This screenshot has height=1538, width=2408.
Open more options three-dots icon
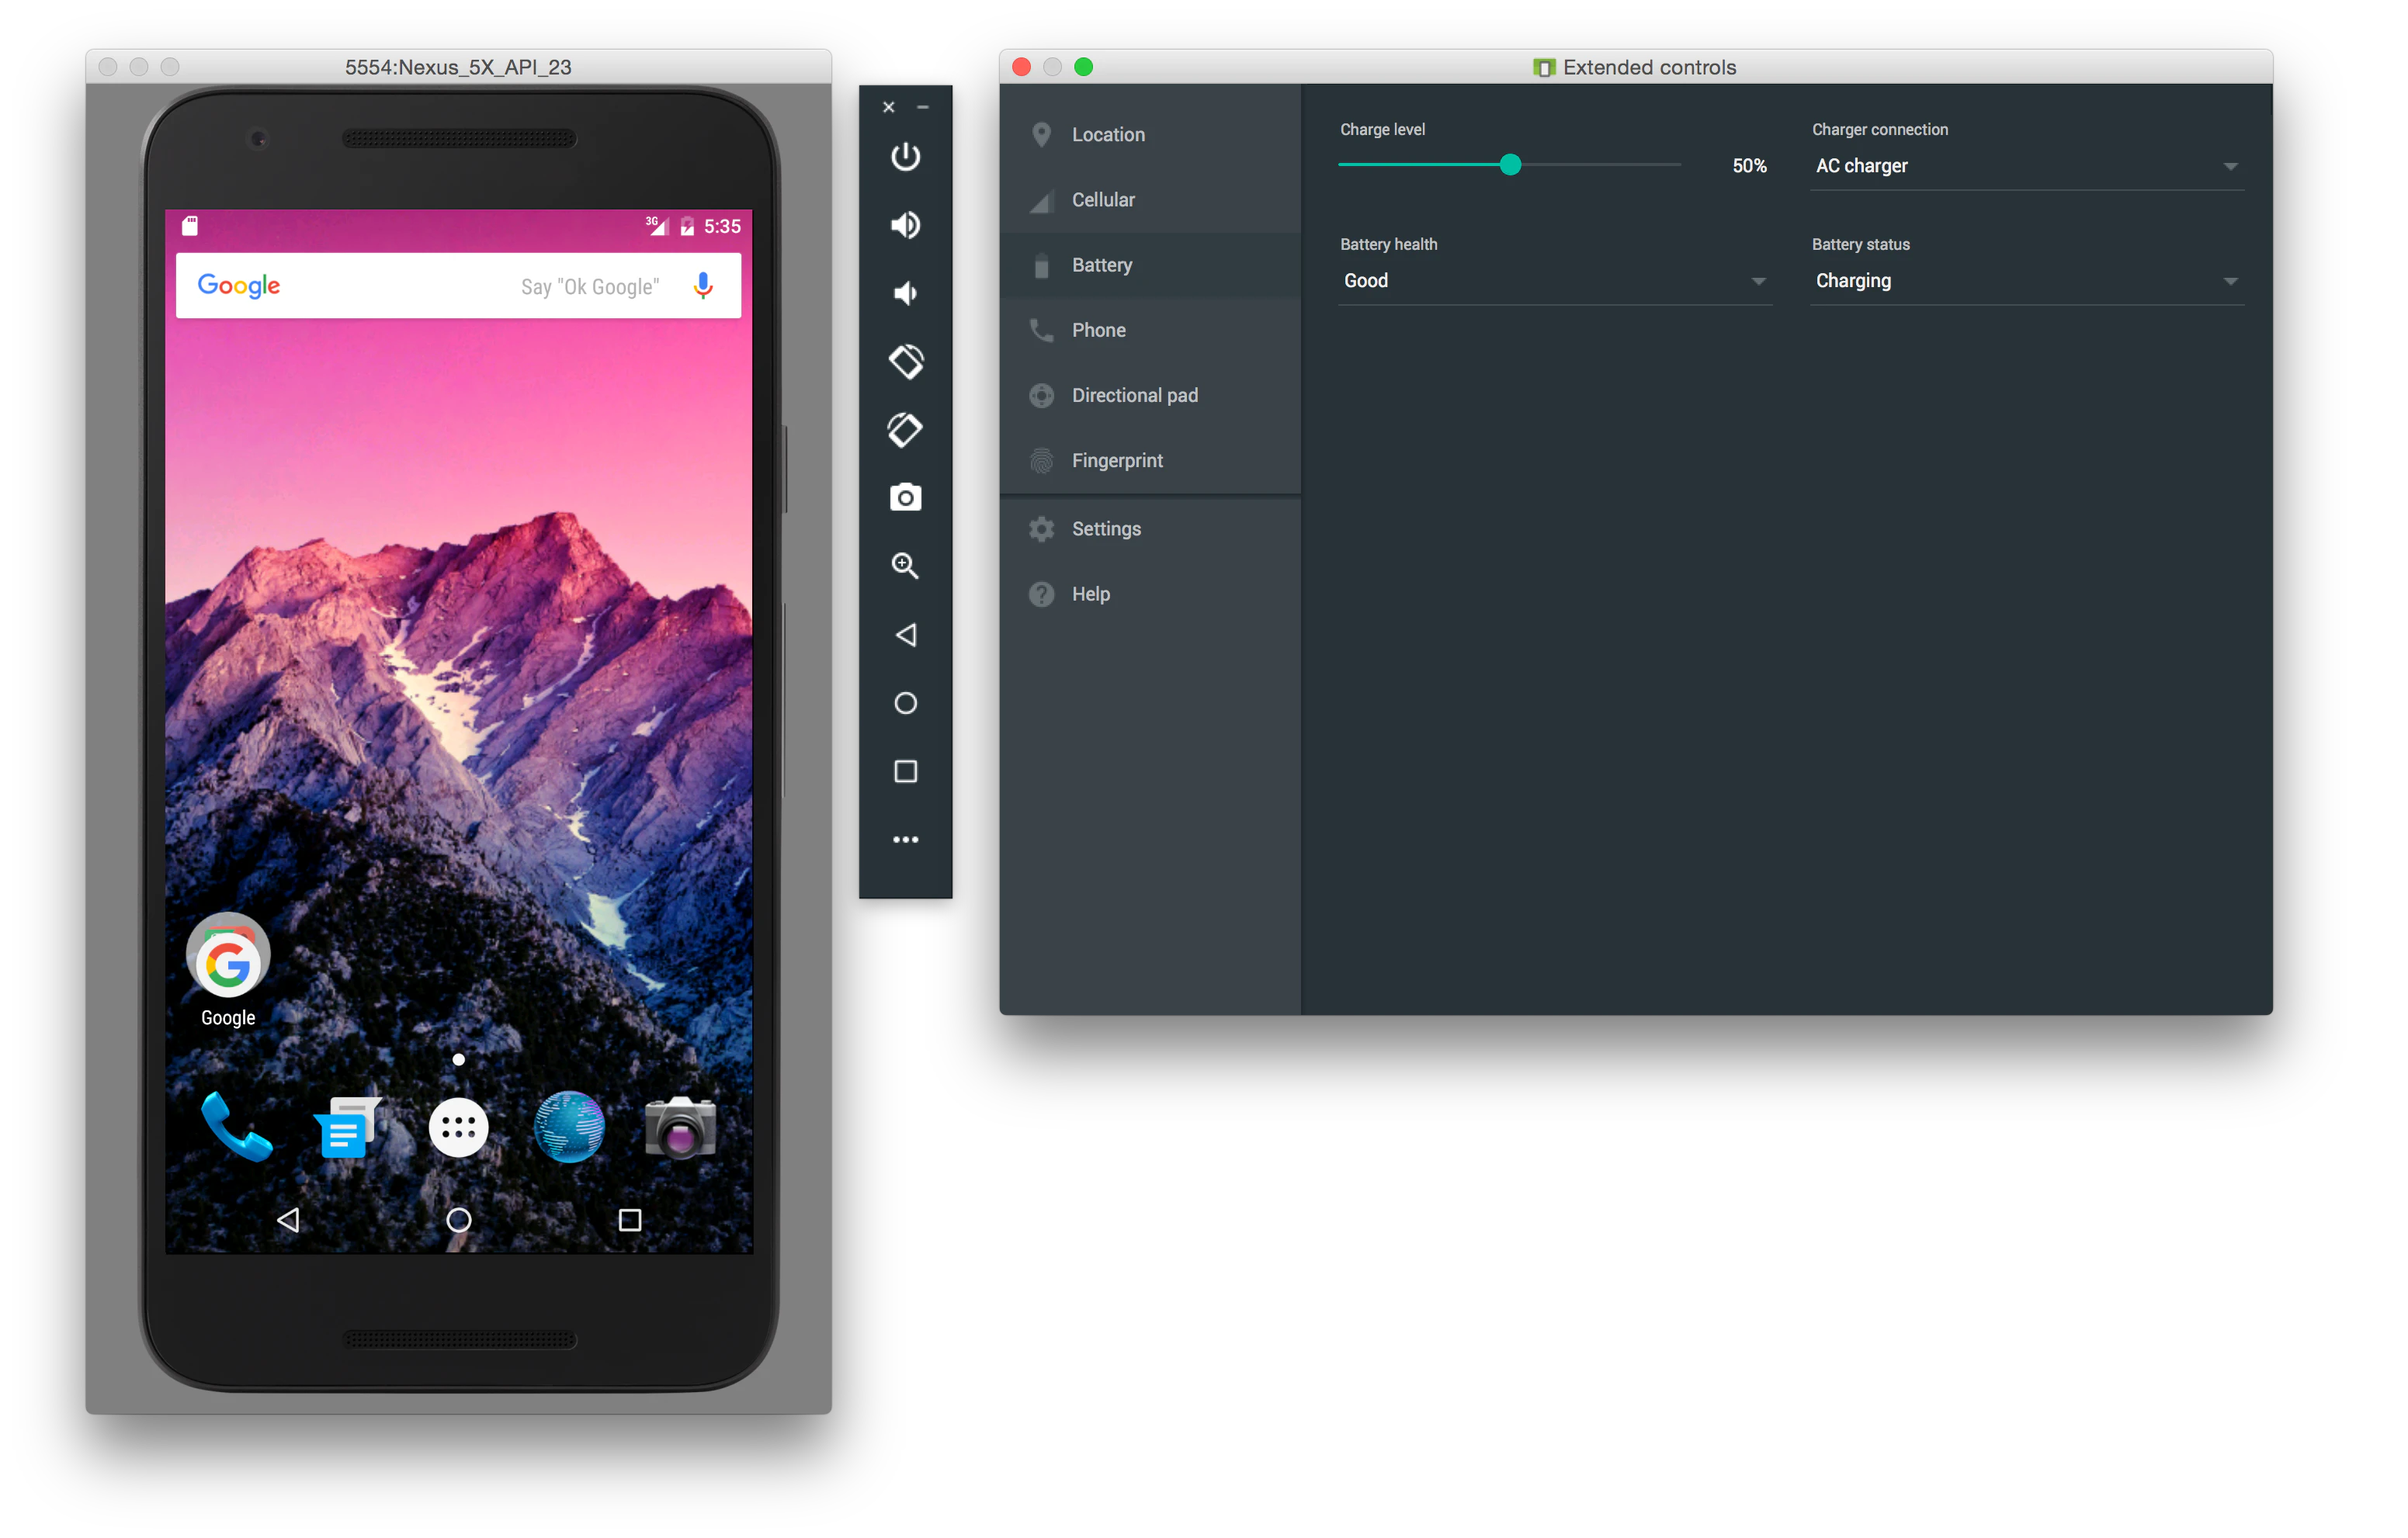point(905,840)
